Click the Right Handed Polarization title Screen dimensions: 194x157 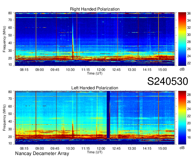(95, 9)
